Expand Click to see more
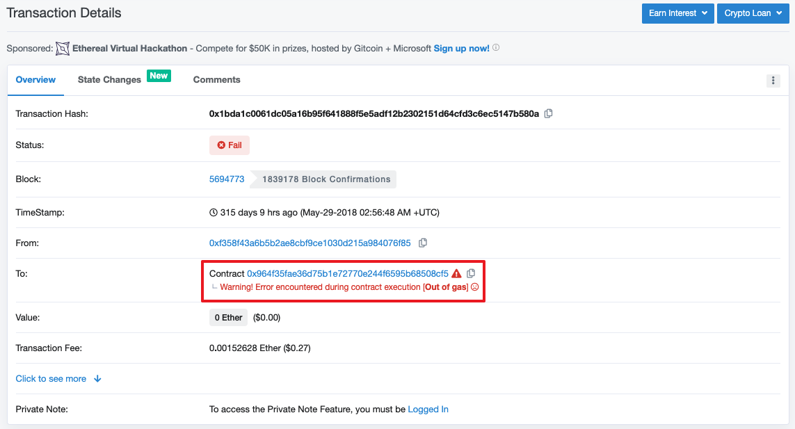This screenshot has width=795, height=429. [x=58, y=379]
